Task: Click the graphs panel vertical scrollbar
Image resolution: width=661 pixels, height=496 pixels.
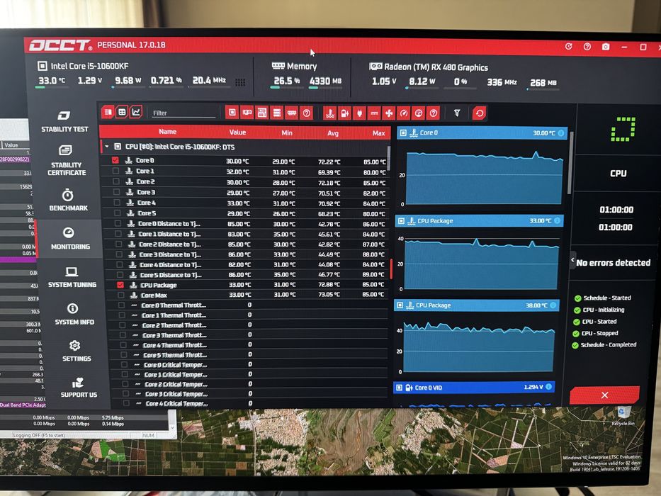Action: [572, 162]
